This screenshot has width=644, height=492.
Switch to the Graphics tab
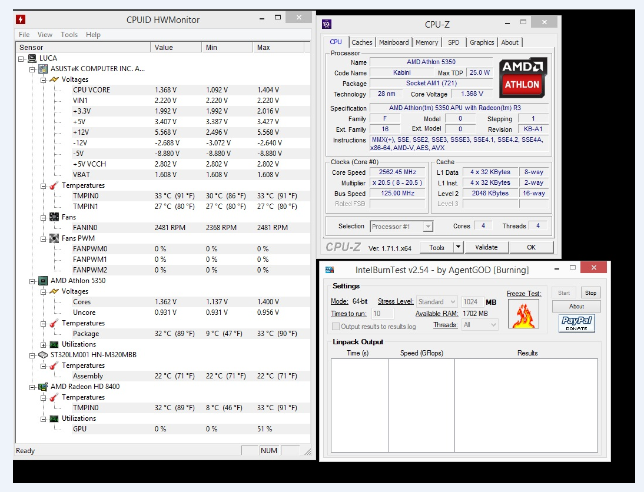coord(482,42)
